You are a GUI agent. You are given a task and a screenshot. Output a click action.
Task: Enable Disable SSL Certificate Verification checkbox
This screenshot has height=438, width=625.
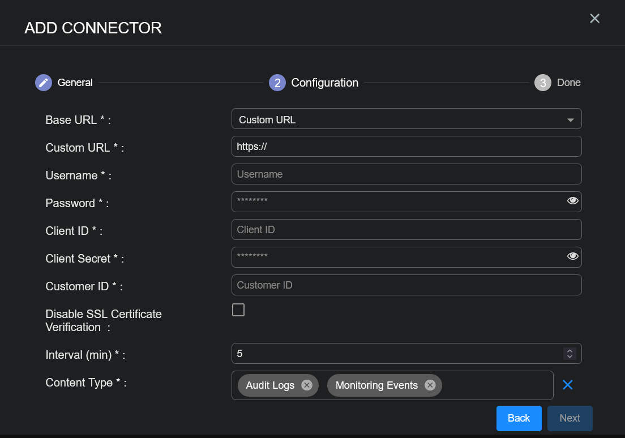point(238,310)
